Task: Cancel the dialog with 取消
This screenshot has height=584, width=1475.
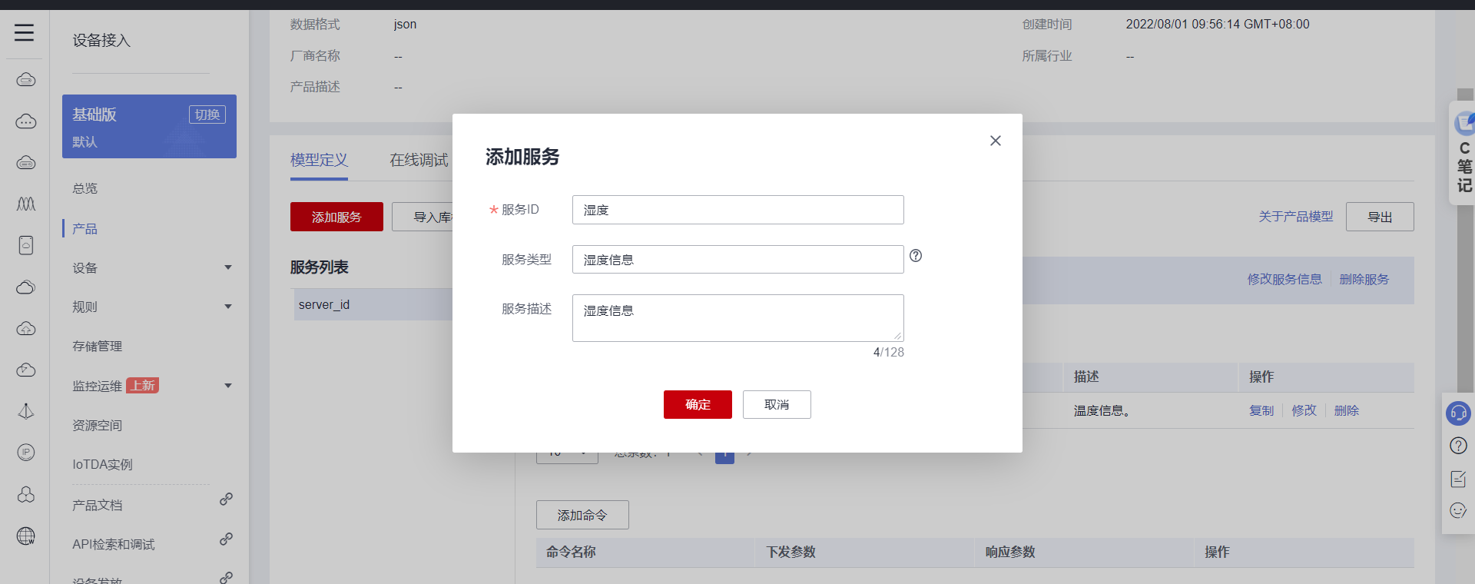Action: pos(777,405)
